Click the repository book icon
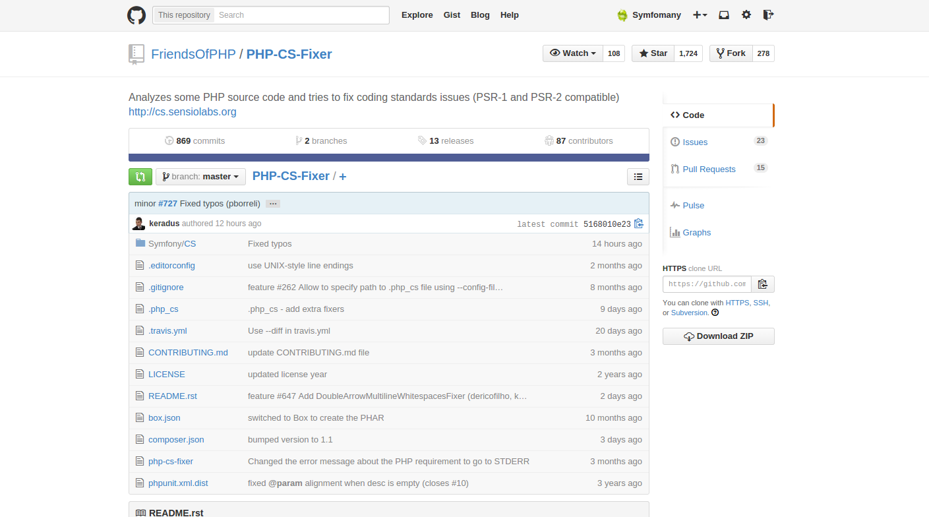929x517 pixels. point(136,54)
